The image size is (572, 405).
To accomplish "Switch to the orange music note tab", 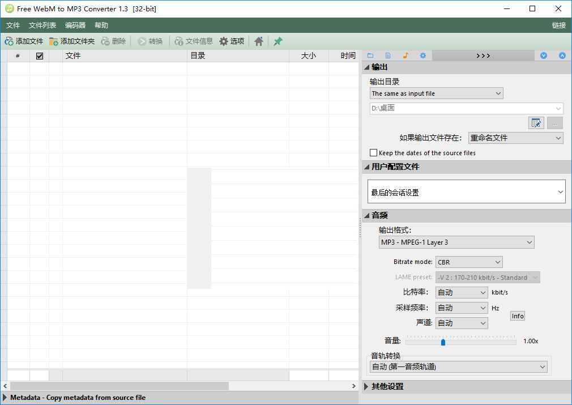I will click(x=405, y=56).
